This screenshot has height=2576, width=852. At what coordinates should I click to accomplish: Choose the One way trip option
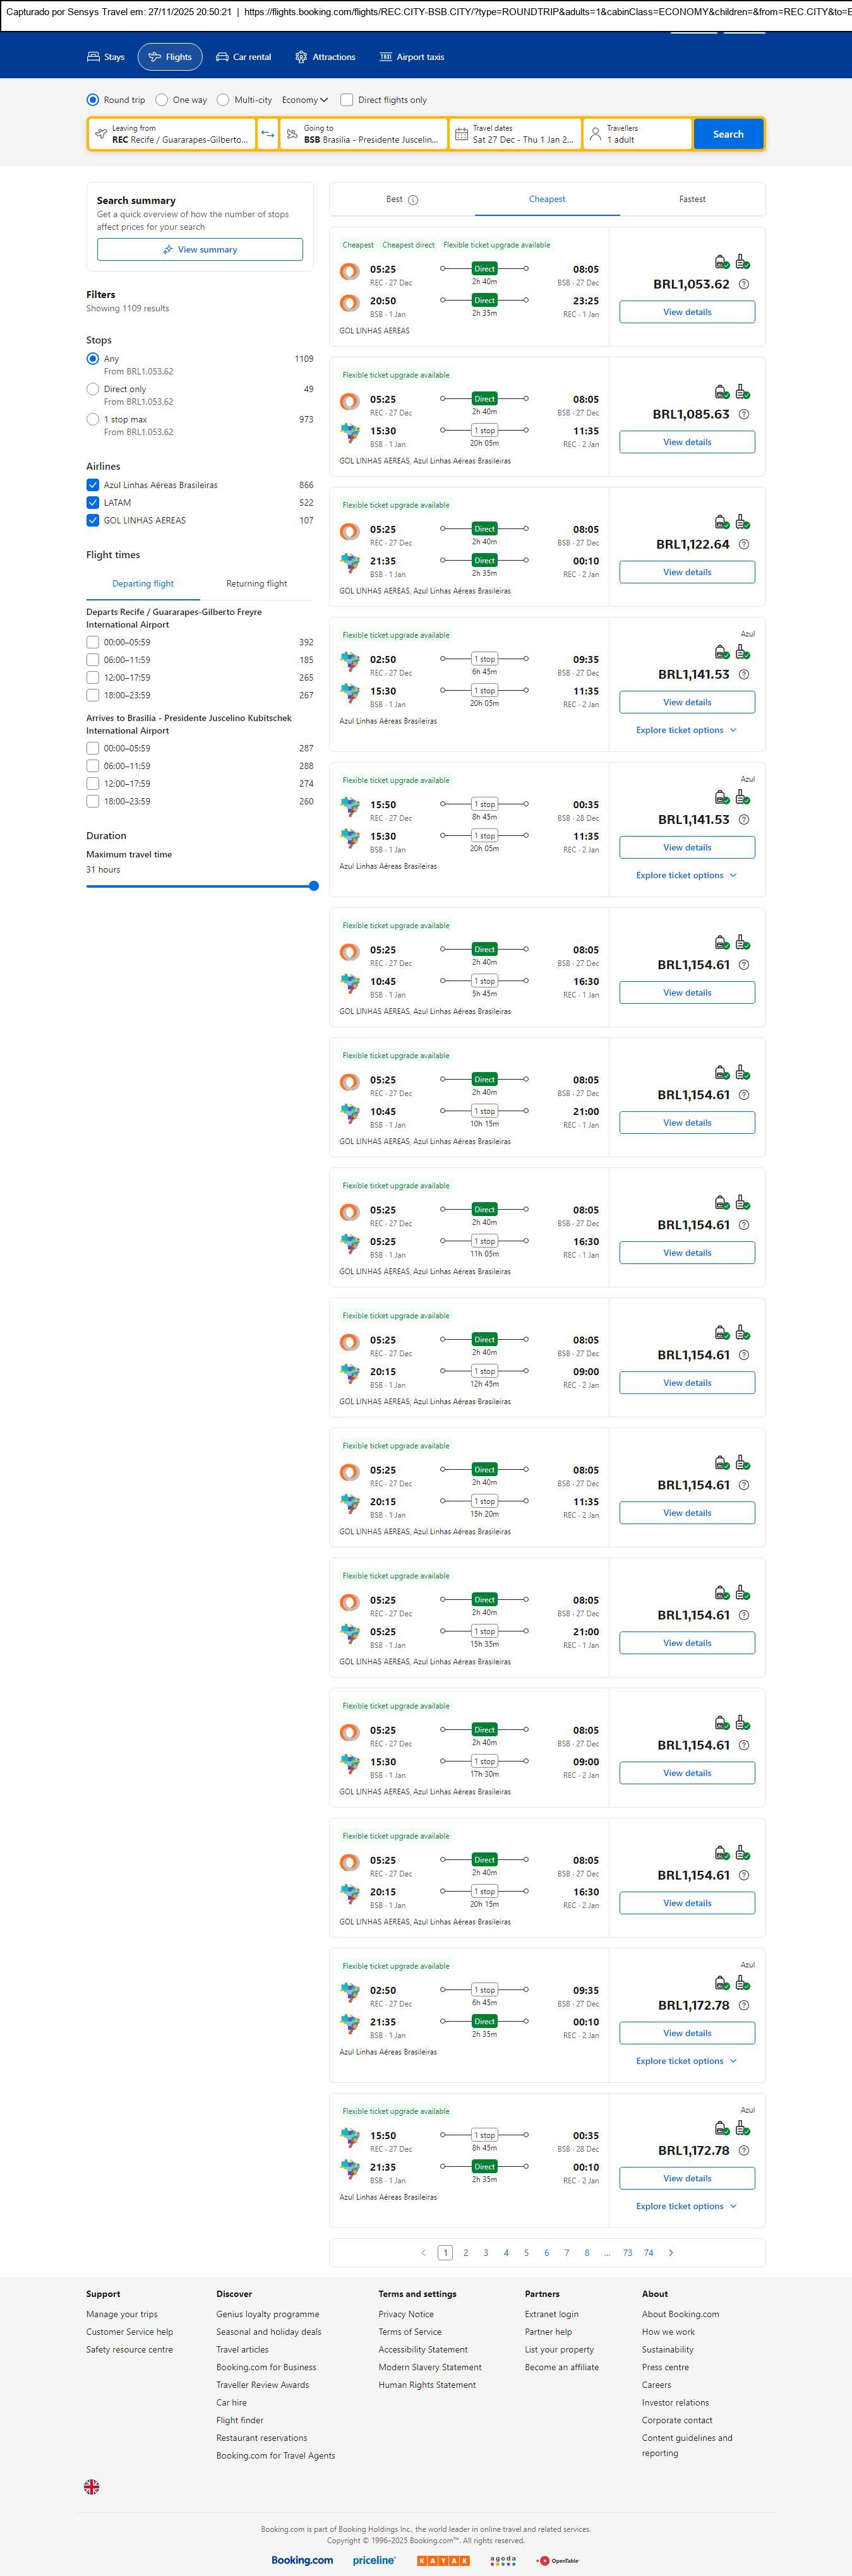pos(162,100)
